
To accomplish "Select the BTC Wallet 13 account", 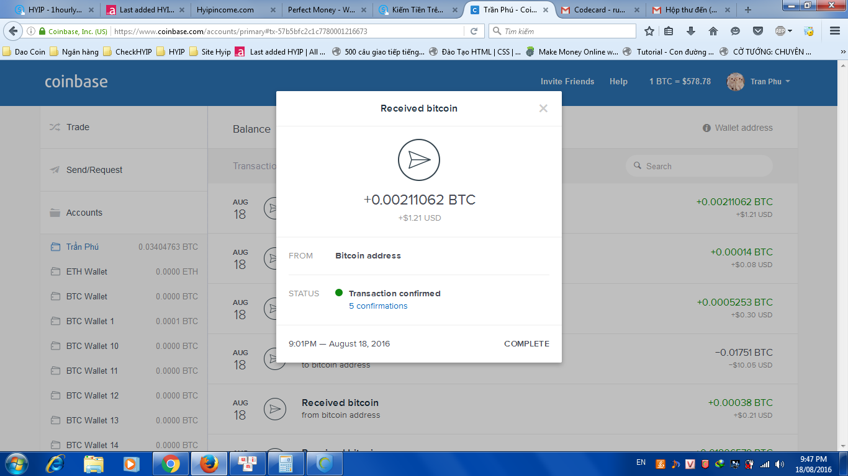I will click(x=124, y=420).
